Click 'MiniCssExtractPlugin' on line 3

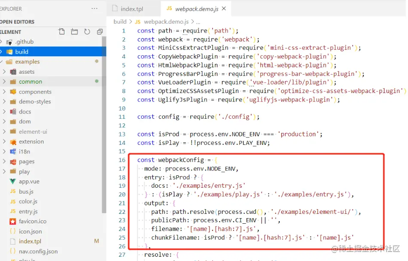coord(193,48)
